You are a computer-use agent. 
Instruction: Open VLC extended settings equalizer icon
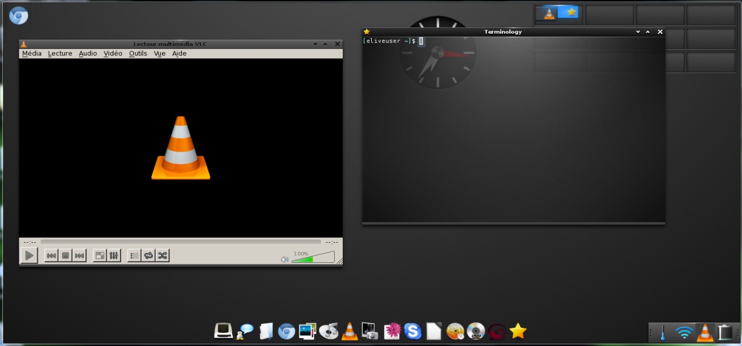pyautogui.click(x=114, y=256)
